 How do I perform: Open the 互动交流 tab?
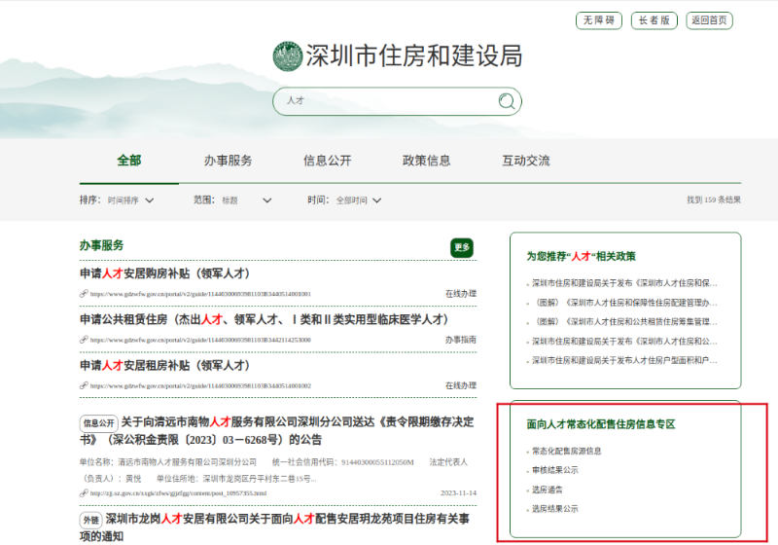(525, 161)
